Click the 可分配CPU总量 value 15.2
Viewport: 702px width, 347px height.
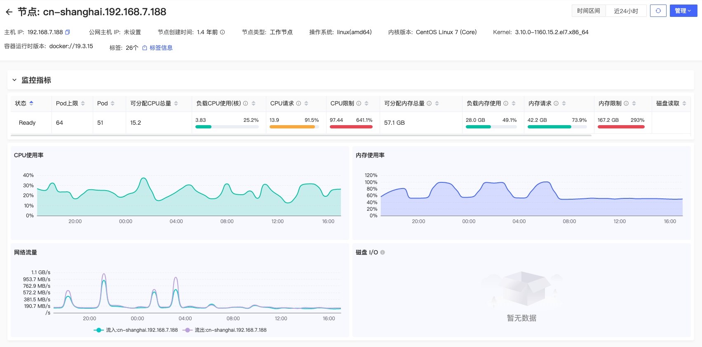click(x=136, y=123)
